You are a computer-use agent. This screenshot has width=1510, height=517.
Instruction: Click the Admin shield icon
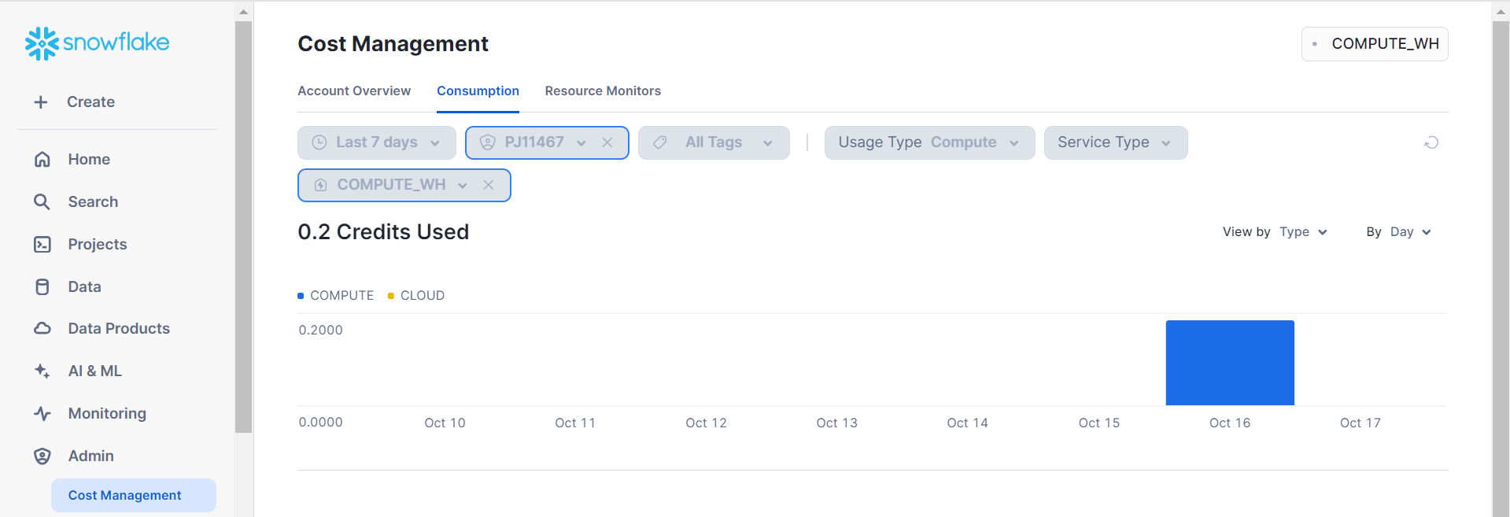pyautogui.click(x=42, y=456)
